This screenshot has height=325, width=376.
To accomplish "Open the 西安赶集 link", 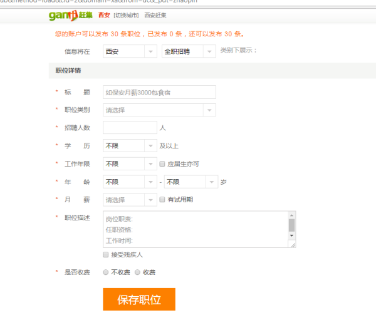I will point(155,15).
